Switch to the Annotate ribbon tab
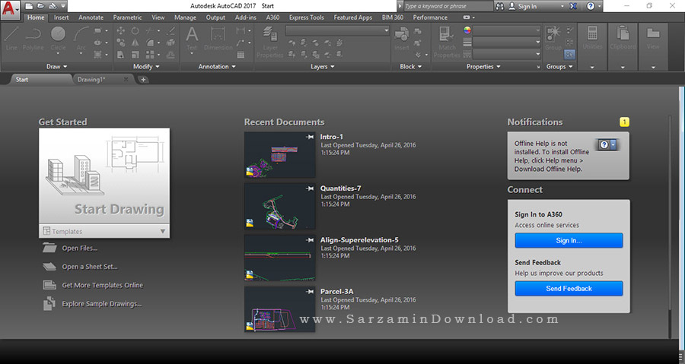 click(x=91, y=17)
